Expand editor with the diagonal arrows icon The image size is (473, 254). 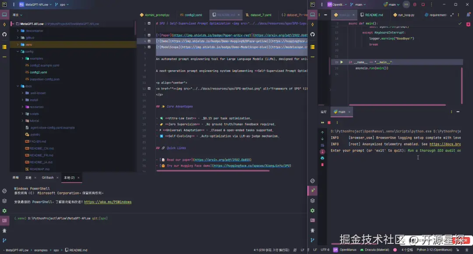[452, 15]
